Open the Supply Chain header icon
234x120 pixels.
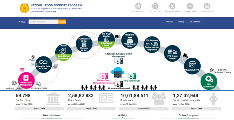coord(190,6)
